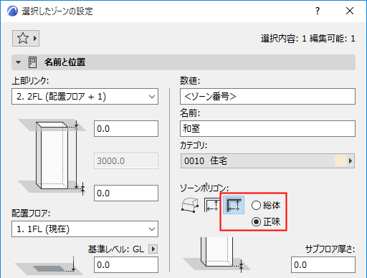Edit the bottom offset field below 3000.0
Screen dimensions: 367x278
click(x=126, y=193)
